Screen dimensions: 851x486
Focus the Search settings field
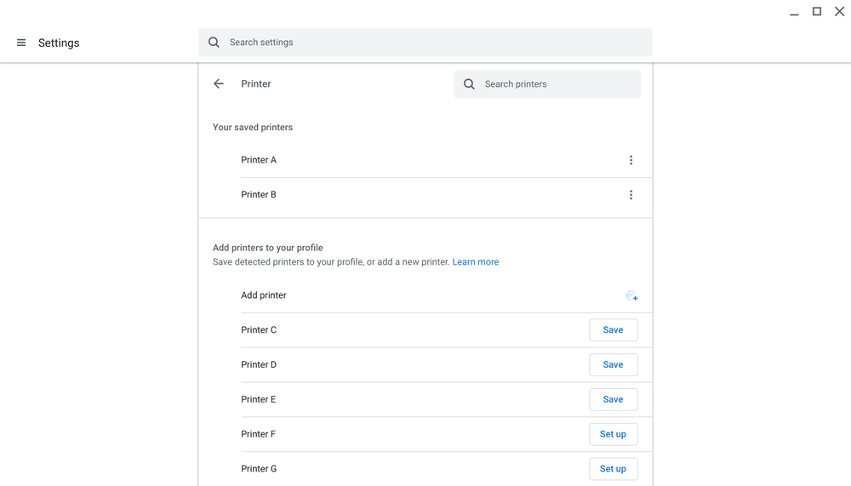(434, 43)
